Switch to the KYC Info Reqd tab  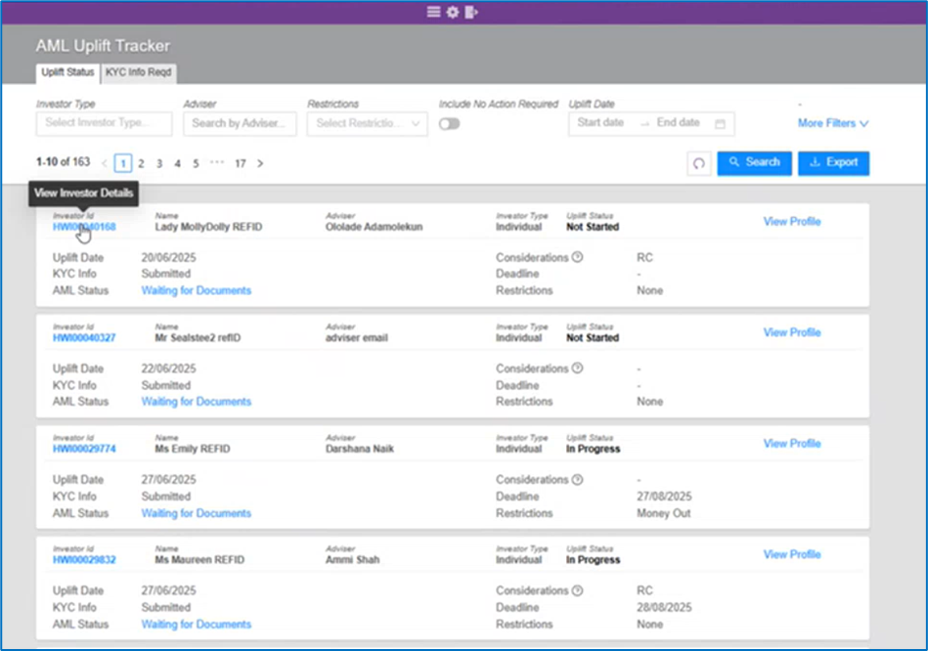pos(139,72)
